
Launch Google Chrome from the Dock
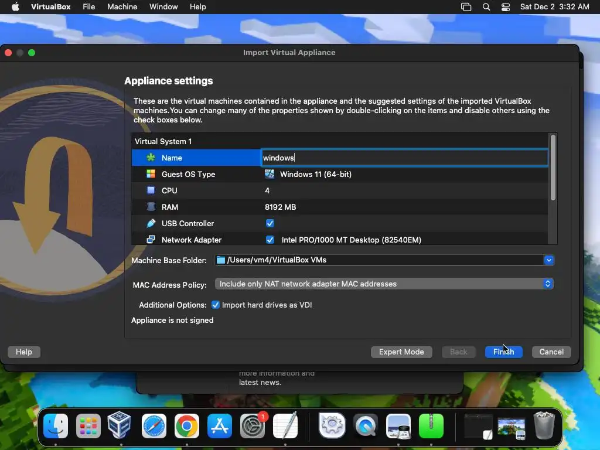tap(187, 425)
